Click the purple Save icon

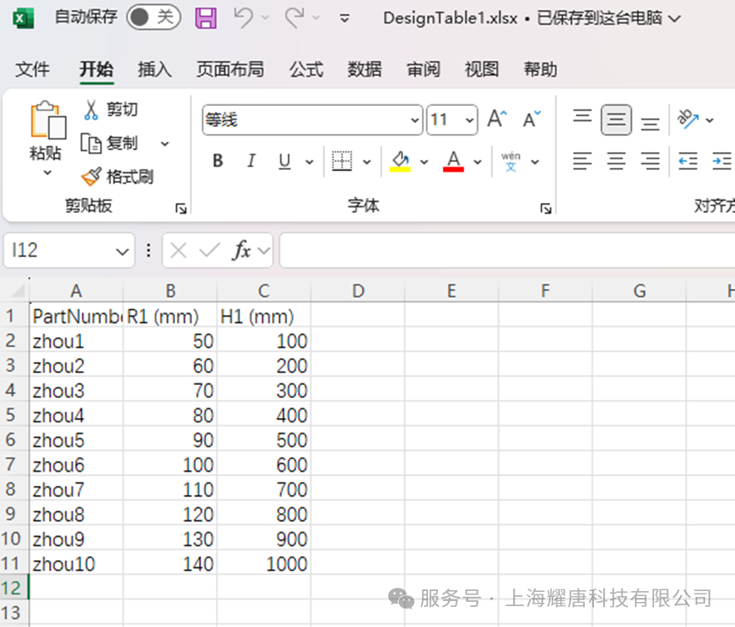tap(206, 18)
